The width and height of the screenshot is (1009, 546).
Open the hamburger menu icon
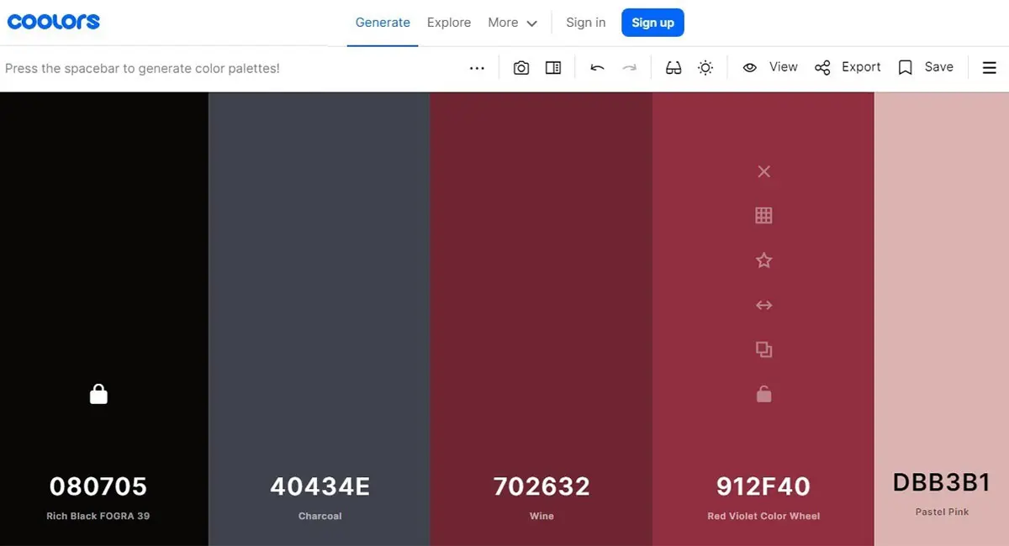click(990, 68)
